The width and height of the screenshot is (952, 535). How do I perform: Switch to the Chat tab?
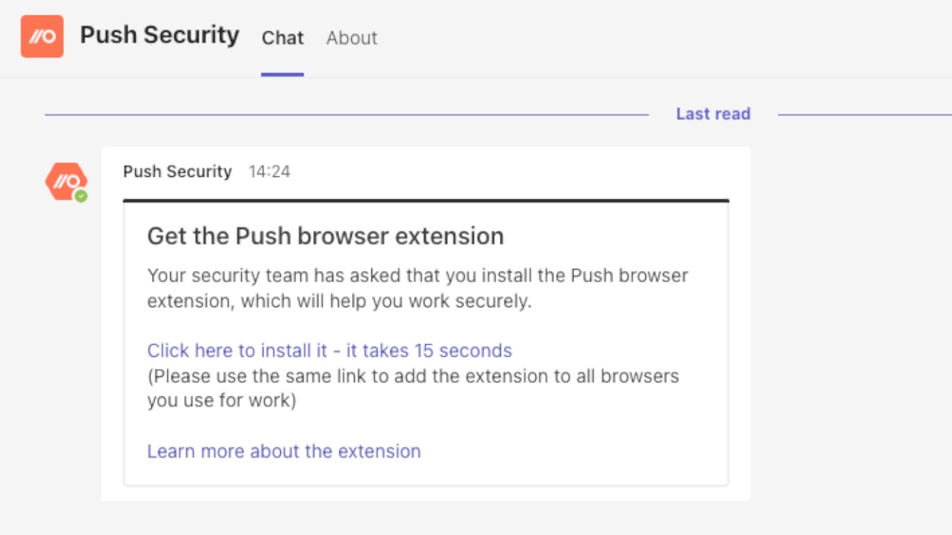click(282, 38)
